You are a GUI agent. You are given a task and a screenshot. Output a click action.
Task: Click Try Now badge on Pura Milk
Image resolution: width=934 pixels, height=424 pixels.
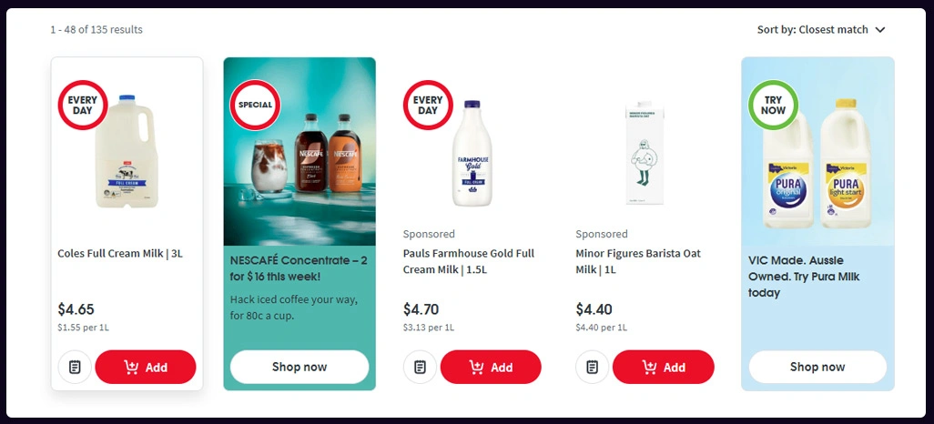[773, 106]
